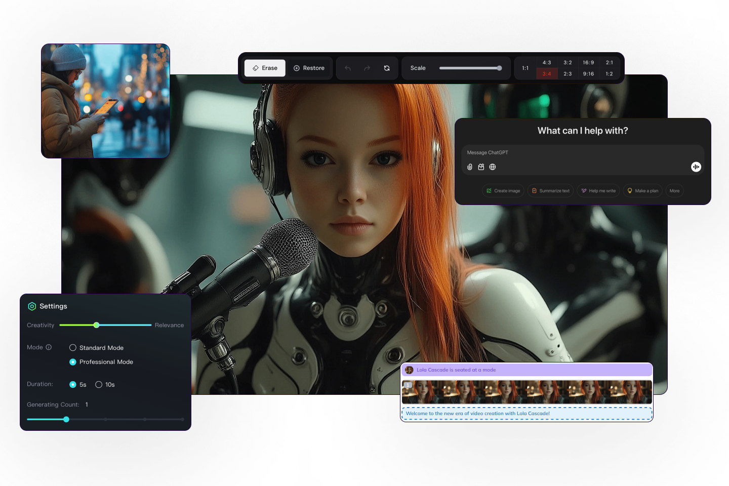Click the paperclip attach file icon
The image size is (729, 486).
coord(470,167)
